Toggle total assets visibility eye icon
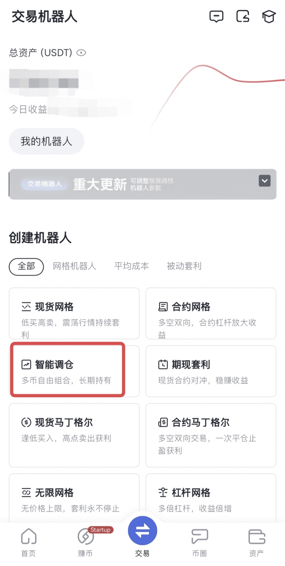The width and height of the screenshot is (285, 566). pos(81,53)
